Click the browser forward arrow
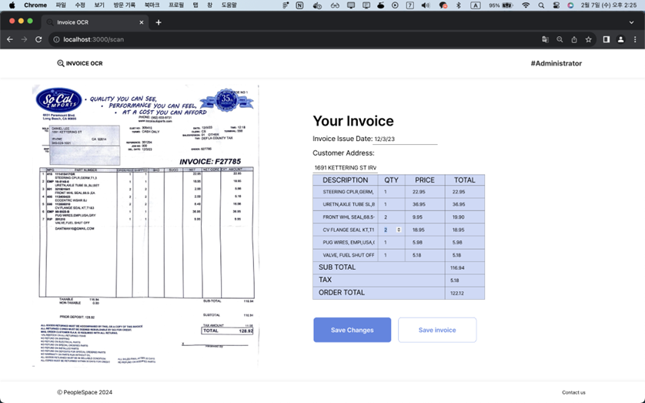This screenshot has height=403, width=645. (x=25, y=39)
